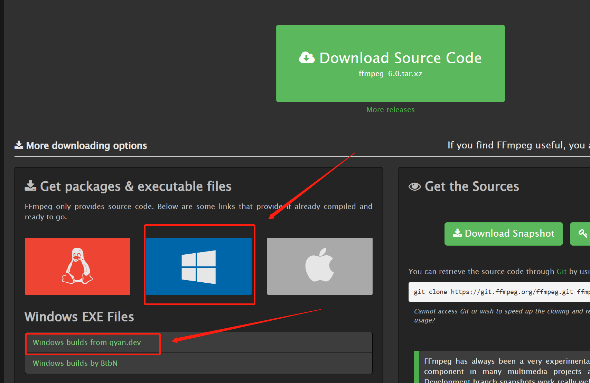The image size is (590, 383).
Task: Click the Download Snapshot button
Action: [504, 234]
